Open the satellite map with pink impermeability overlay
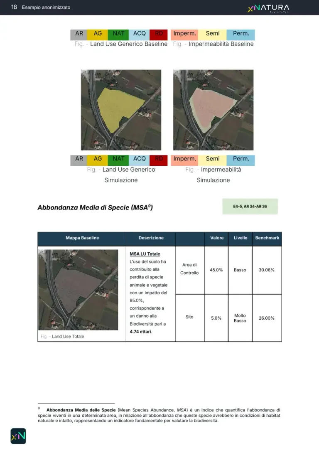 pos(213,110)
